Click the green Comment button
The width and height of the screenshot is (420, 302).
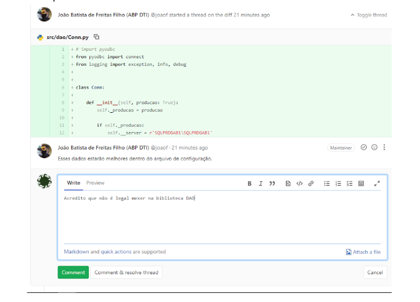pyautogui.click(x=73, y=272)
